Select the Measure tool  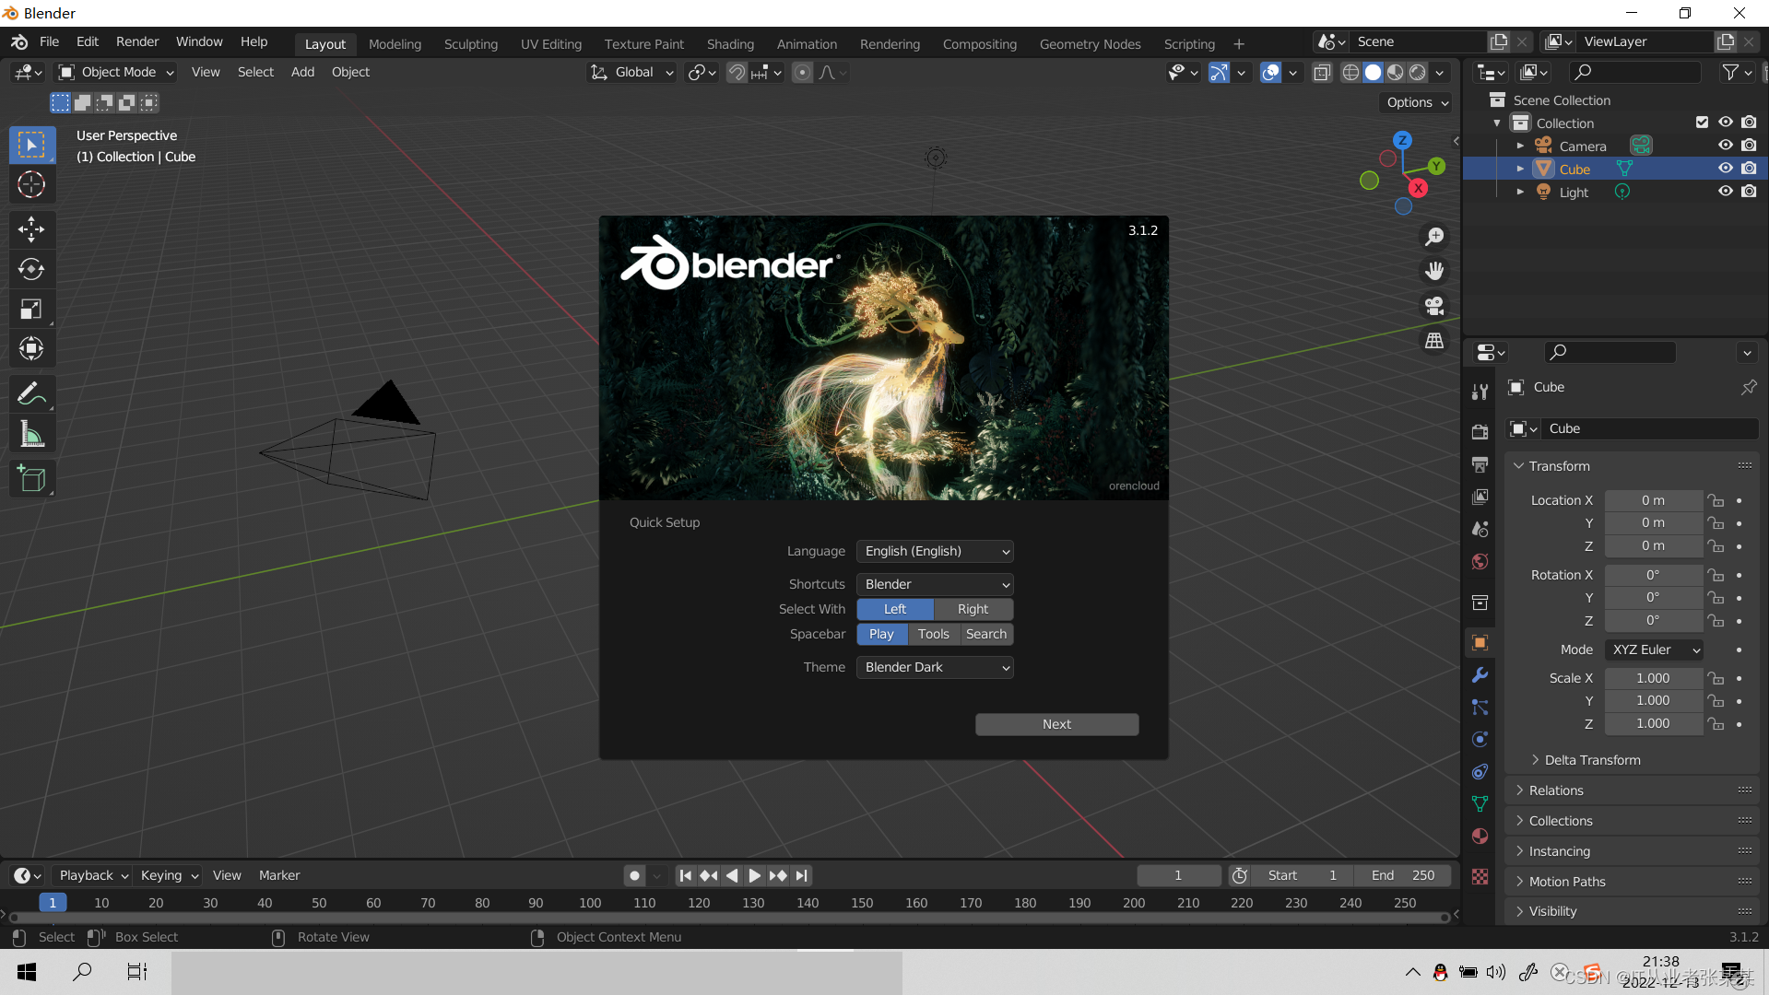point(31,434)
